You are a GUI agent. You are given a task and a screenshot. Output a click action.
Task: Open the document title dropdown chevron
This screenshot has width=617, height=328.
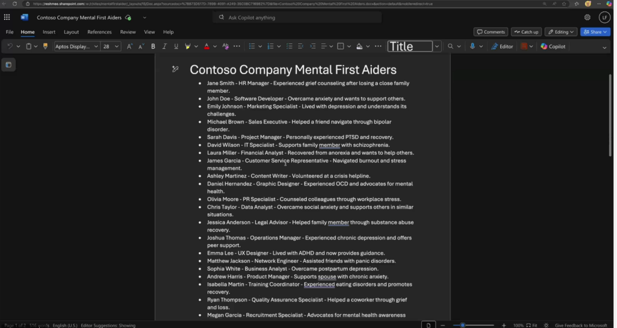(145, 17)
